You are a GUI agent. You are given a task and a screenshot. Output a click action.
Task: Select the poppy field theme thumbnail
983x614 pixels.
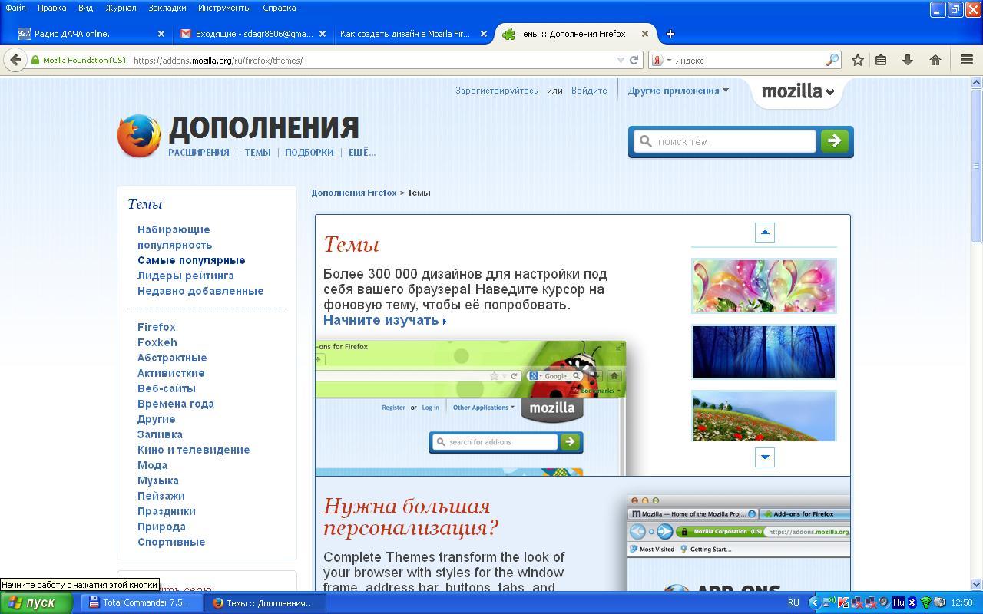tap(764, 416)
